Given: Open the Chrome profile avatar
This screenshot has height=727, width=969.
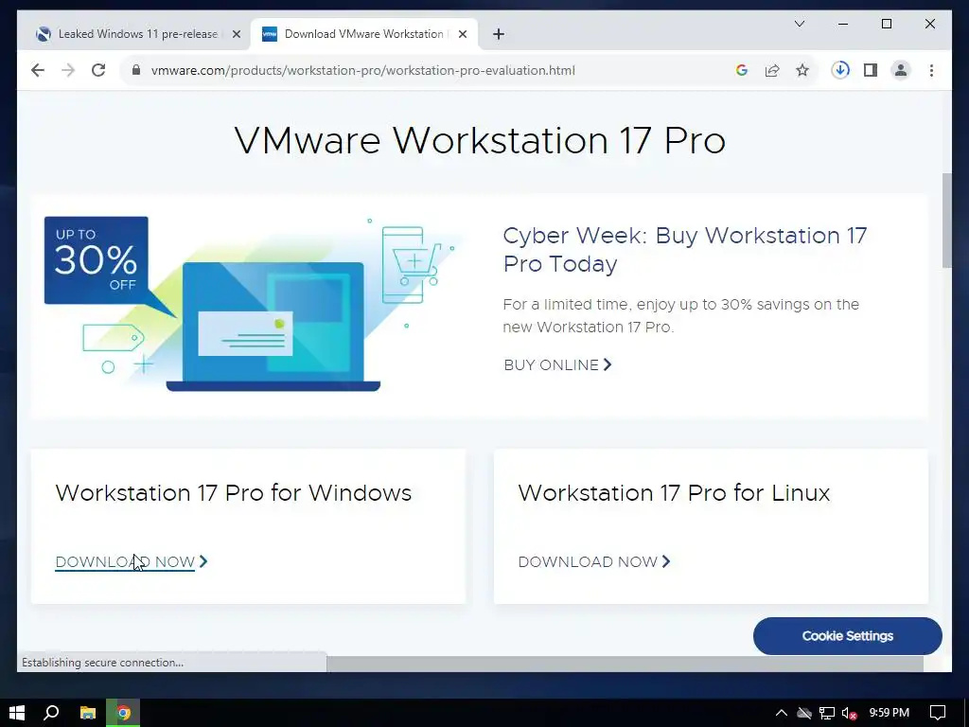Looking at the screenshot, I should tap(901, 70).
